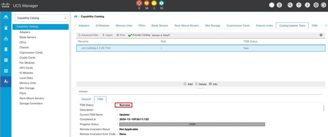The image size is (328, 137).
Task: Move the tab strip left with the arrow
Action: click(75, 26)
